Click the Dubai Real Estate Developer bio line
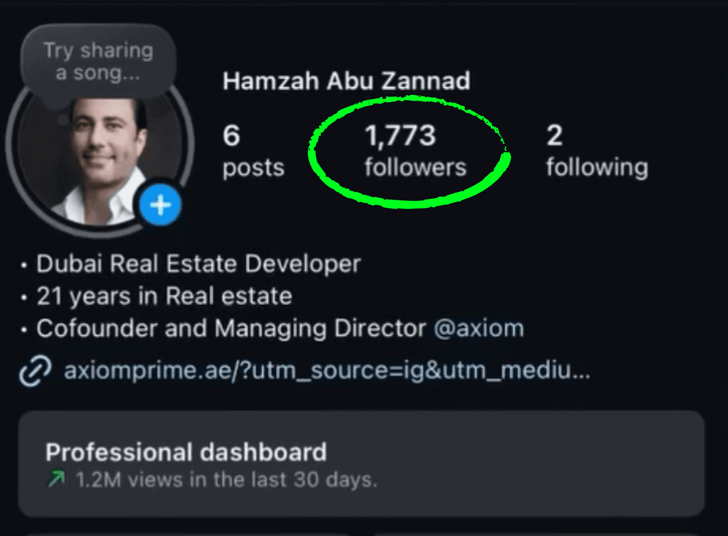The width and height of the screenshot is (728, 536). click(x=198, y=263)
